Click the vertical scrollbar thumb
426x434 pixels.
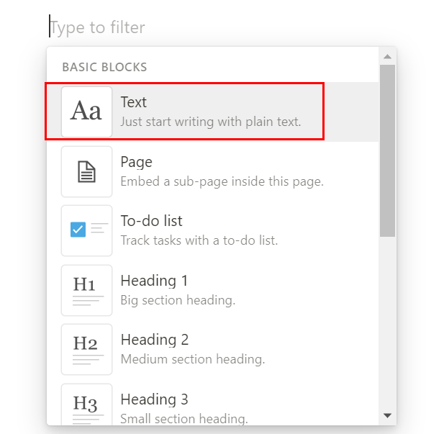point(388,151)
